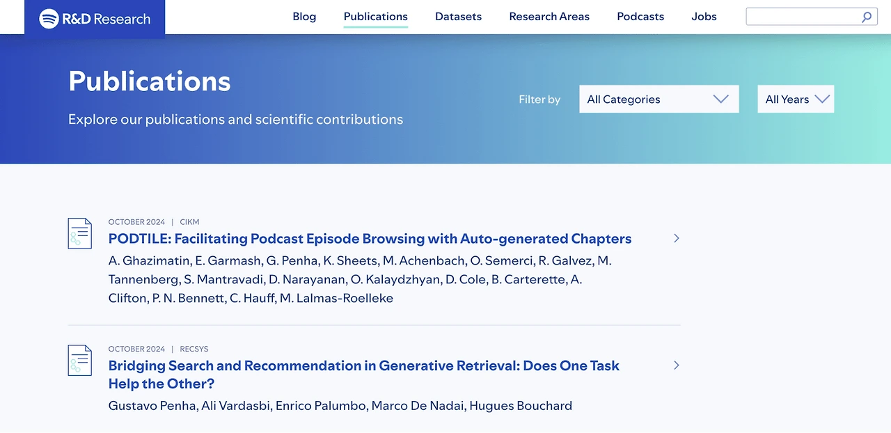Focus the search input field in header
The image size is (891, 433).
point(802,17)
